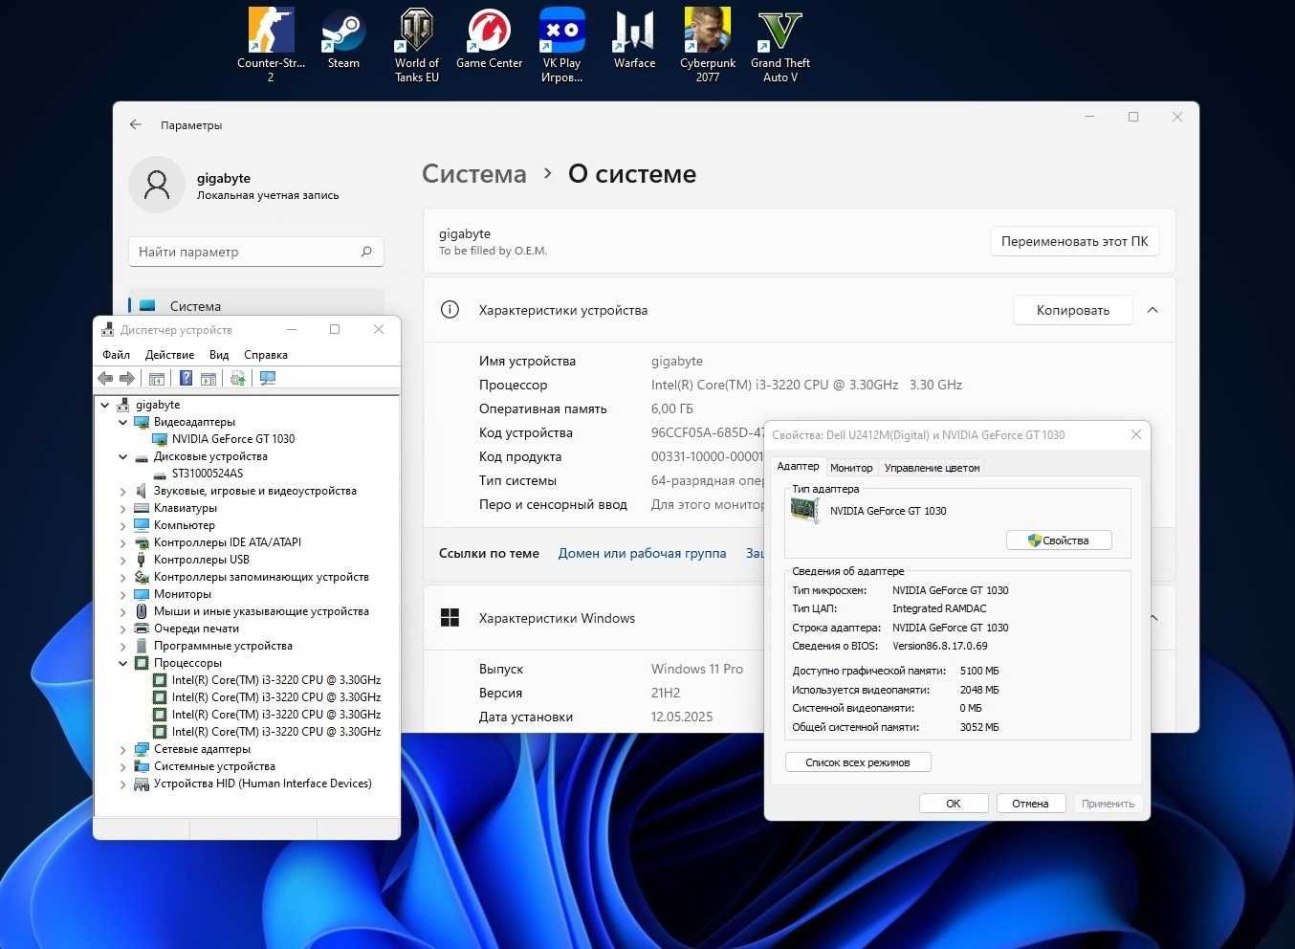Collapse the Процессоры tree node
Image resolution: width=1295 pixels, height=949 pixels.
click(123, 663)
